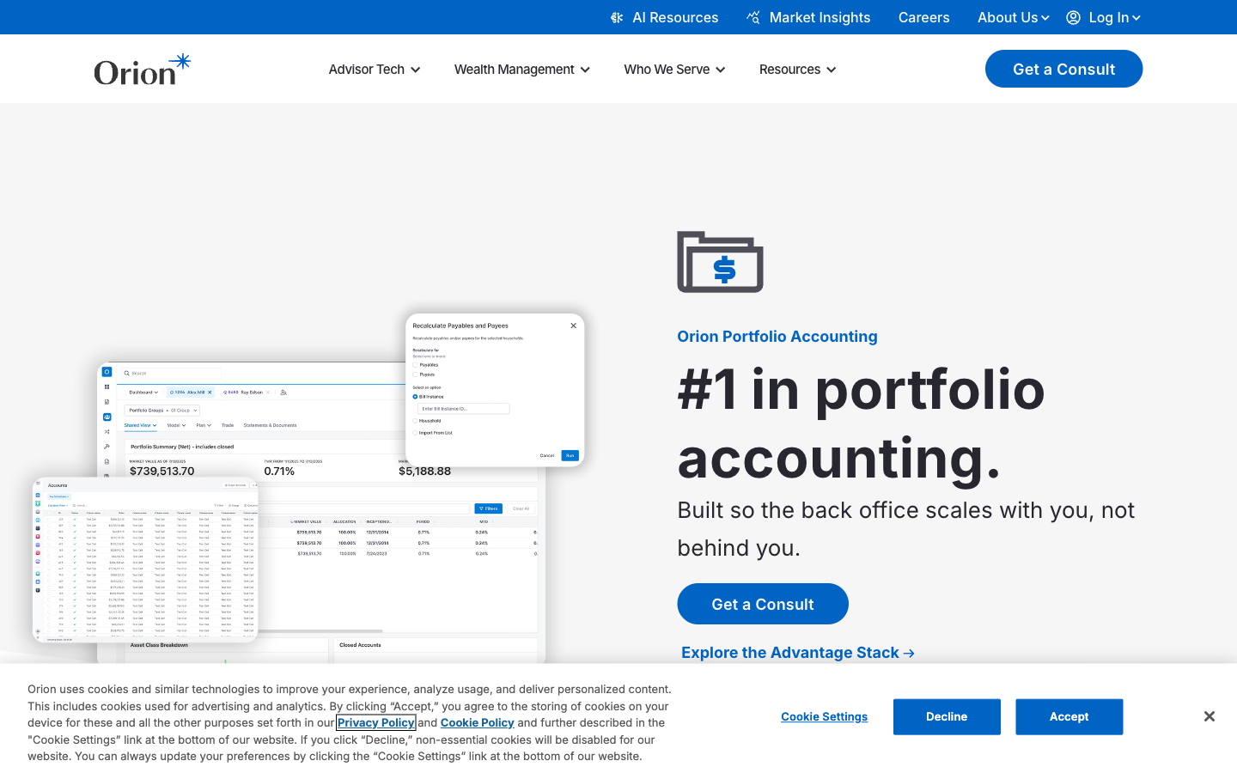Viewport: 1237px width, 773px height.
Task: Expand the Shared View dropdown
Action: (x=140, y=425)
